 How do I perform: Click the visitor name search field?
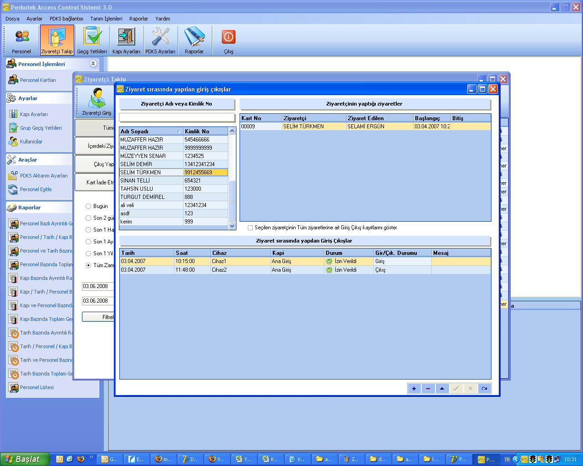point(177,117)
